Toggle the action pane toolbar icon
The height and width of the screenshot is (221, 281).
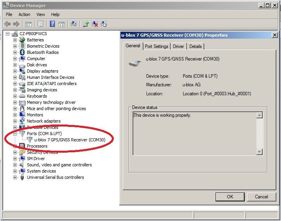[x=62, y=24]
